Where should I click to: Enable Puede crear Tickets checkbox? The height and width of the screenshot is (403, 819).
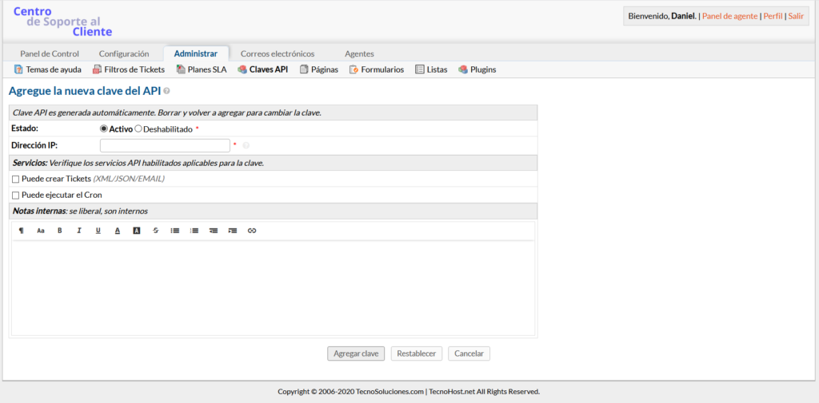click(16, 179)
